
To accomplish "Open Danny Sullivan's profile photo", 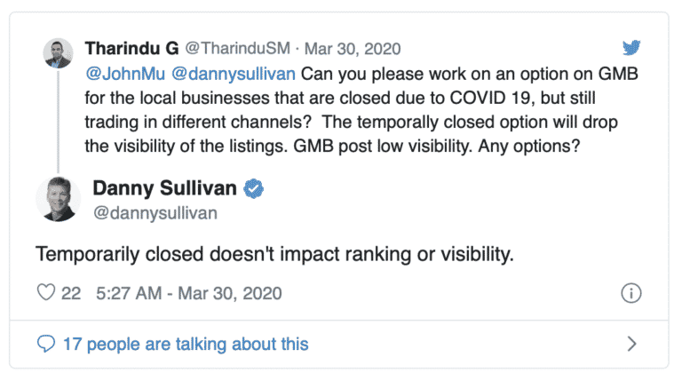I will pos(58,198).
